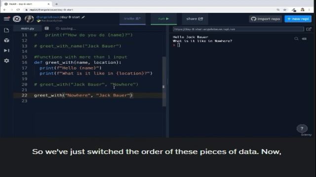Click line 18 print location statement
The image size is (316, 177).
click(x=96, y=73)
